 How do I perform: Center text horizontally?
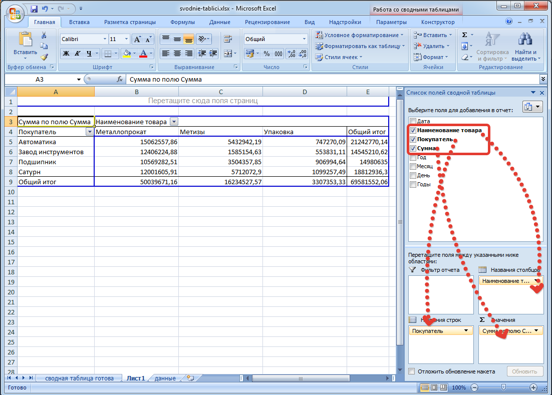click(177, 54)
